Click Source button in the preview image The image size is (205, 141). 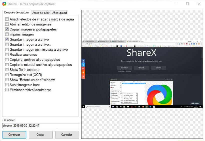(141, 68)
